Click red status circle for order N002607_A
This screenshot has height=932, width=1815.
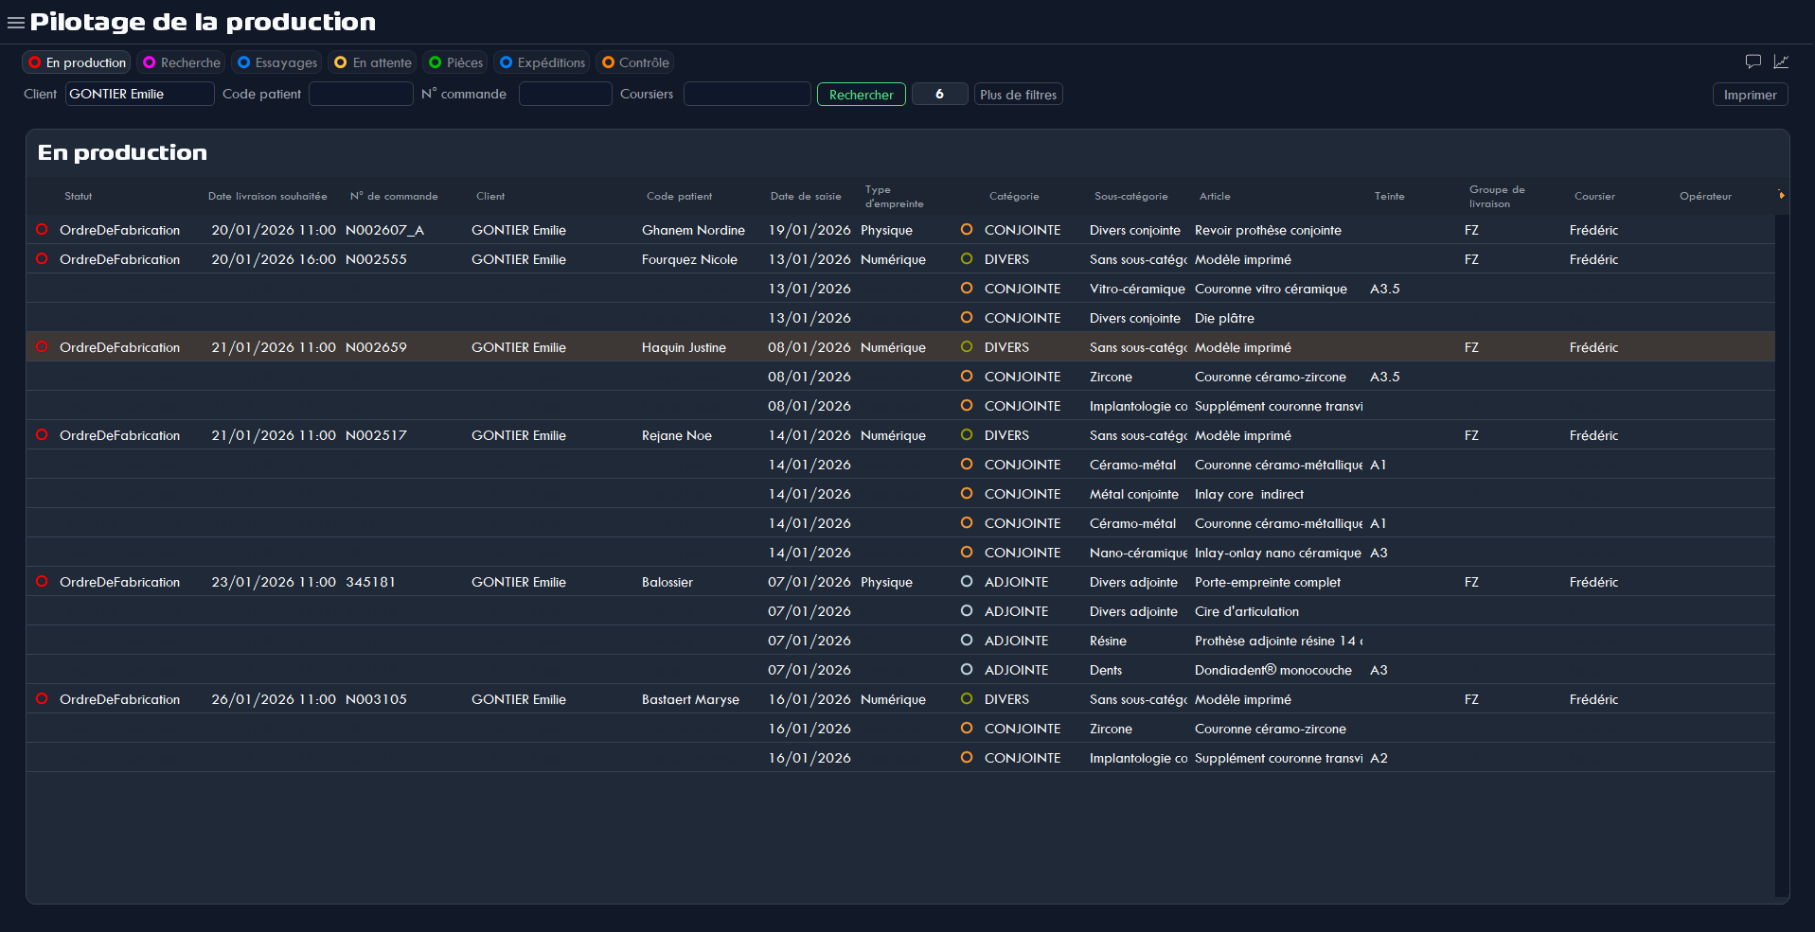pyautogui.click(x=42, y=230)
